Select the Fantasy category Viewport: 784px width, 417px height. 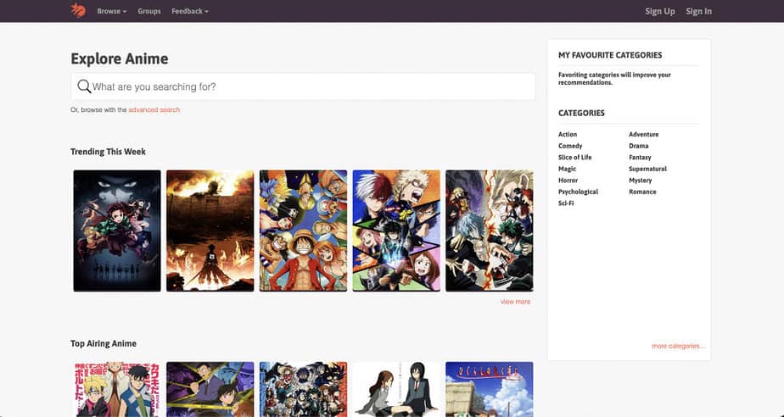(x=640, y=158)
